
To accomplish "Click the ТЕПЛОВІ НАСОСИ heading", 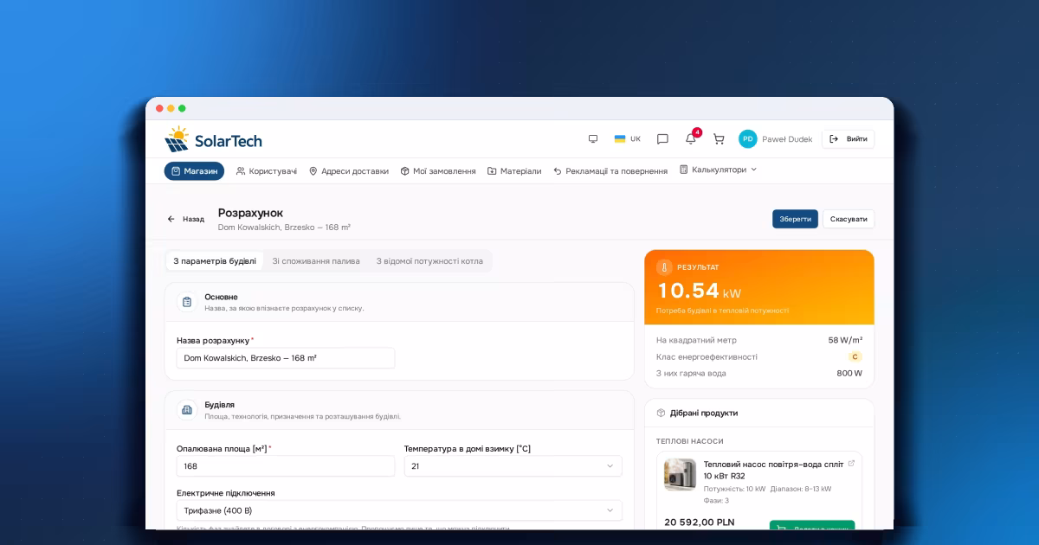I will [x=689, y=441].
